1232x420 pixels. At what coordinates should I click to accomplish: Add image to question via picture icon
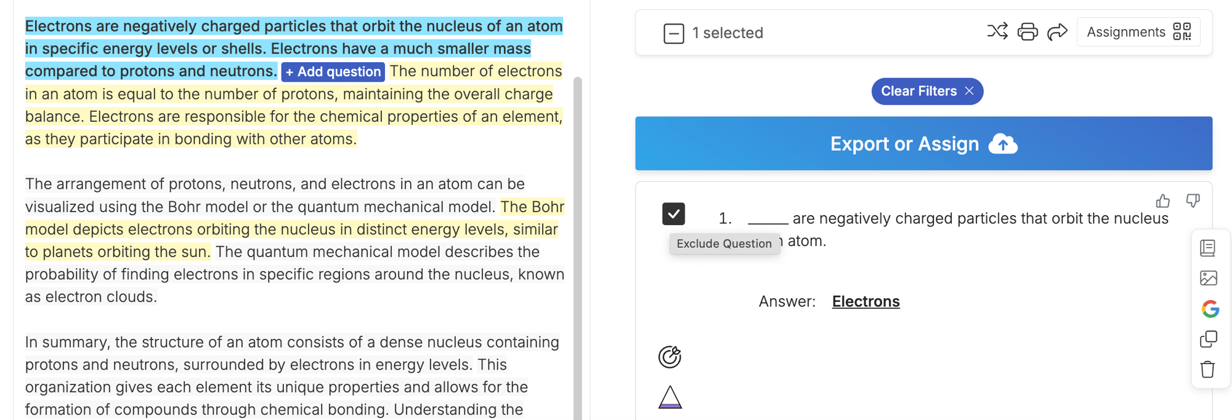(x=1208, y=278)
